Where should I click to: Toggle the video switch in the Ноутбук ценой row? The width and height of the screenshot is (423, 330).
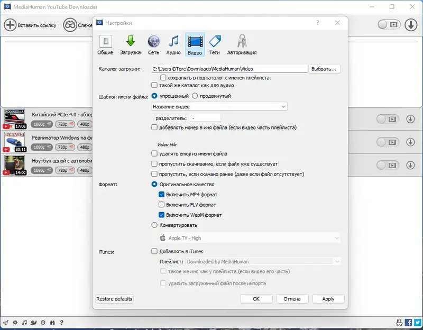(x=388, y=165)
